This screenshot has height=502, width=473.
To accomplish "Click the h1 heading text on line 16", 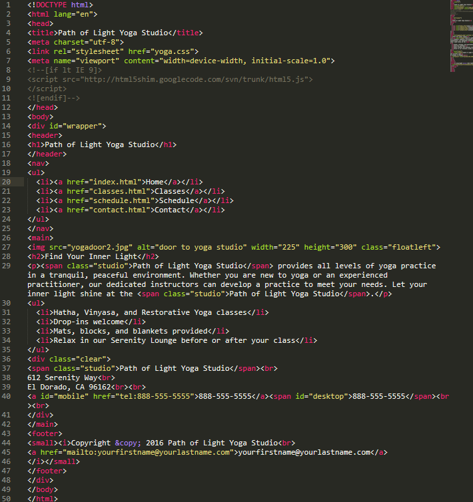I will pos(100,144).
